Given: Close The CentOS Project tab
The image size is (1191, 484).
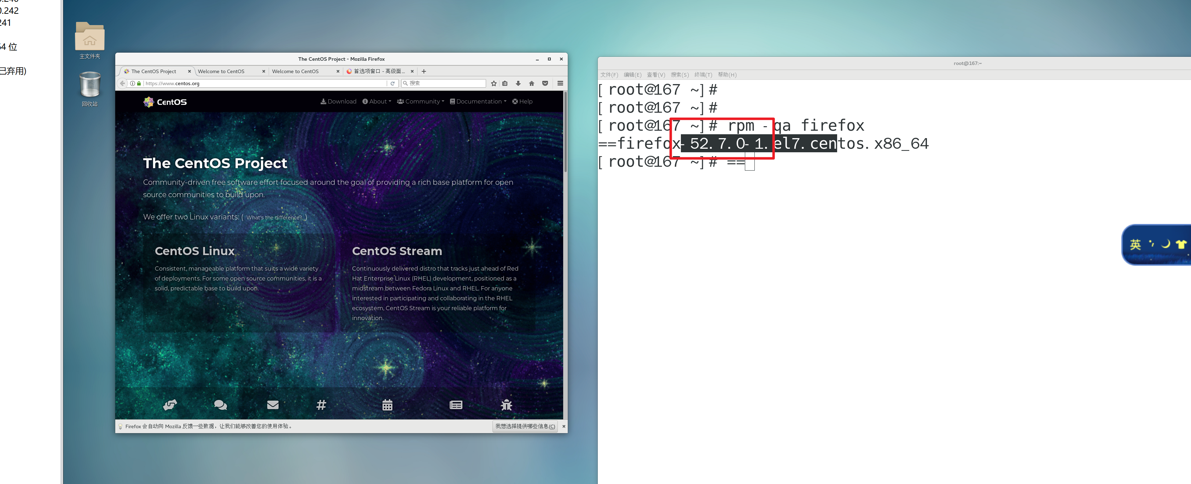Looking at the screenshot, I should pos(189,71).
